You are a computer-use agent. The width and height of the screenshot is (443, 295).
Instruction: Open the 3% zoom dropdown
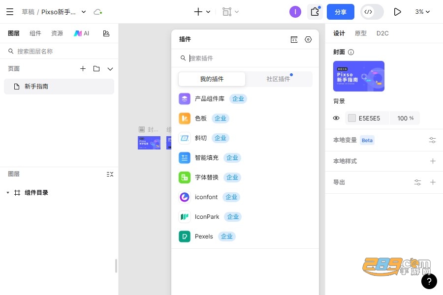click(x=422, y=12)
